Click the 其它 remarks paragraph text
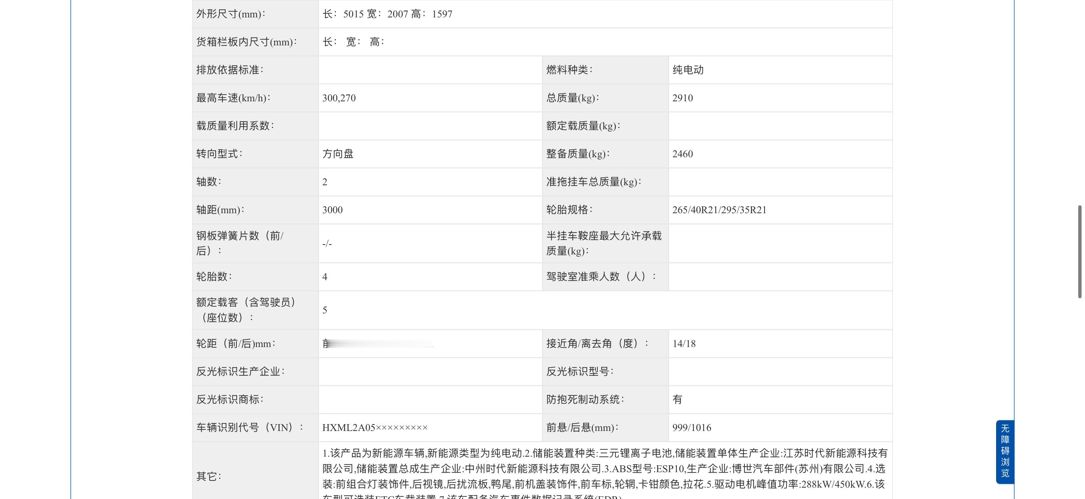The image size is (1085, 499). point(605,469)
